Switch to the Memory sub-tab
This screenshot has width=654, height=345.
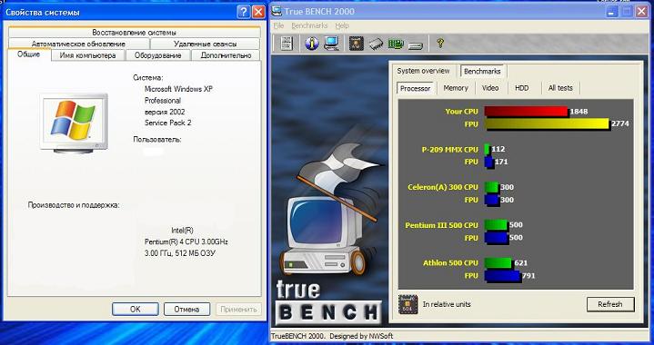(x=456, y=88)
